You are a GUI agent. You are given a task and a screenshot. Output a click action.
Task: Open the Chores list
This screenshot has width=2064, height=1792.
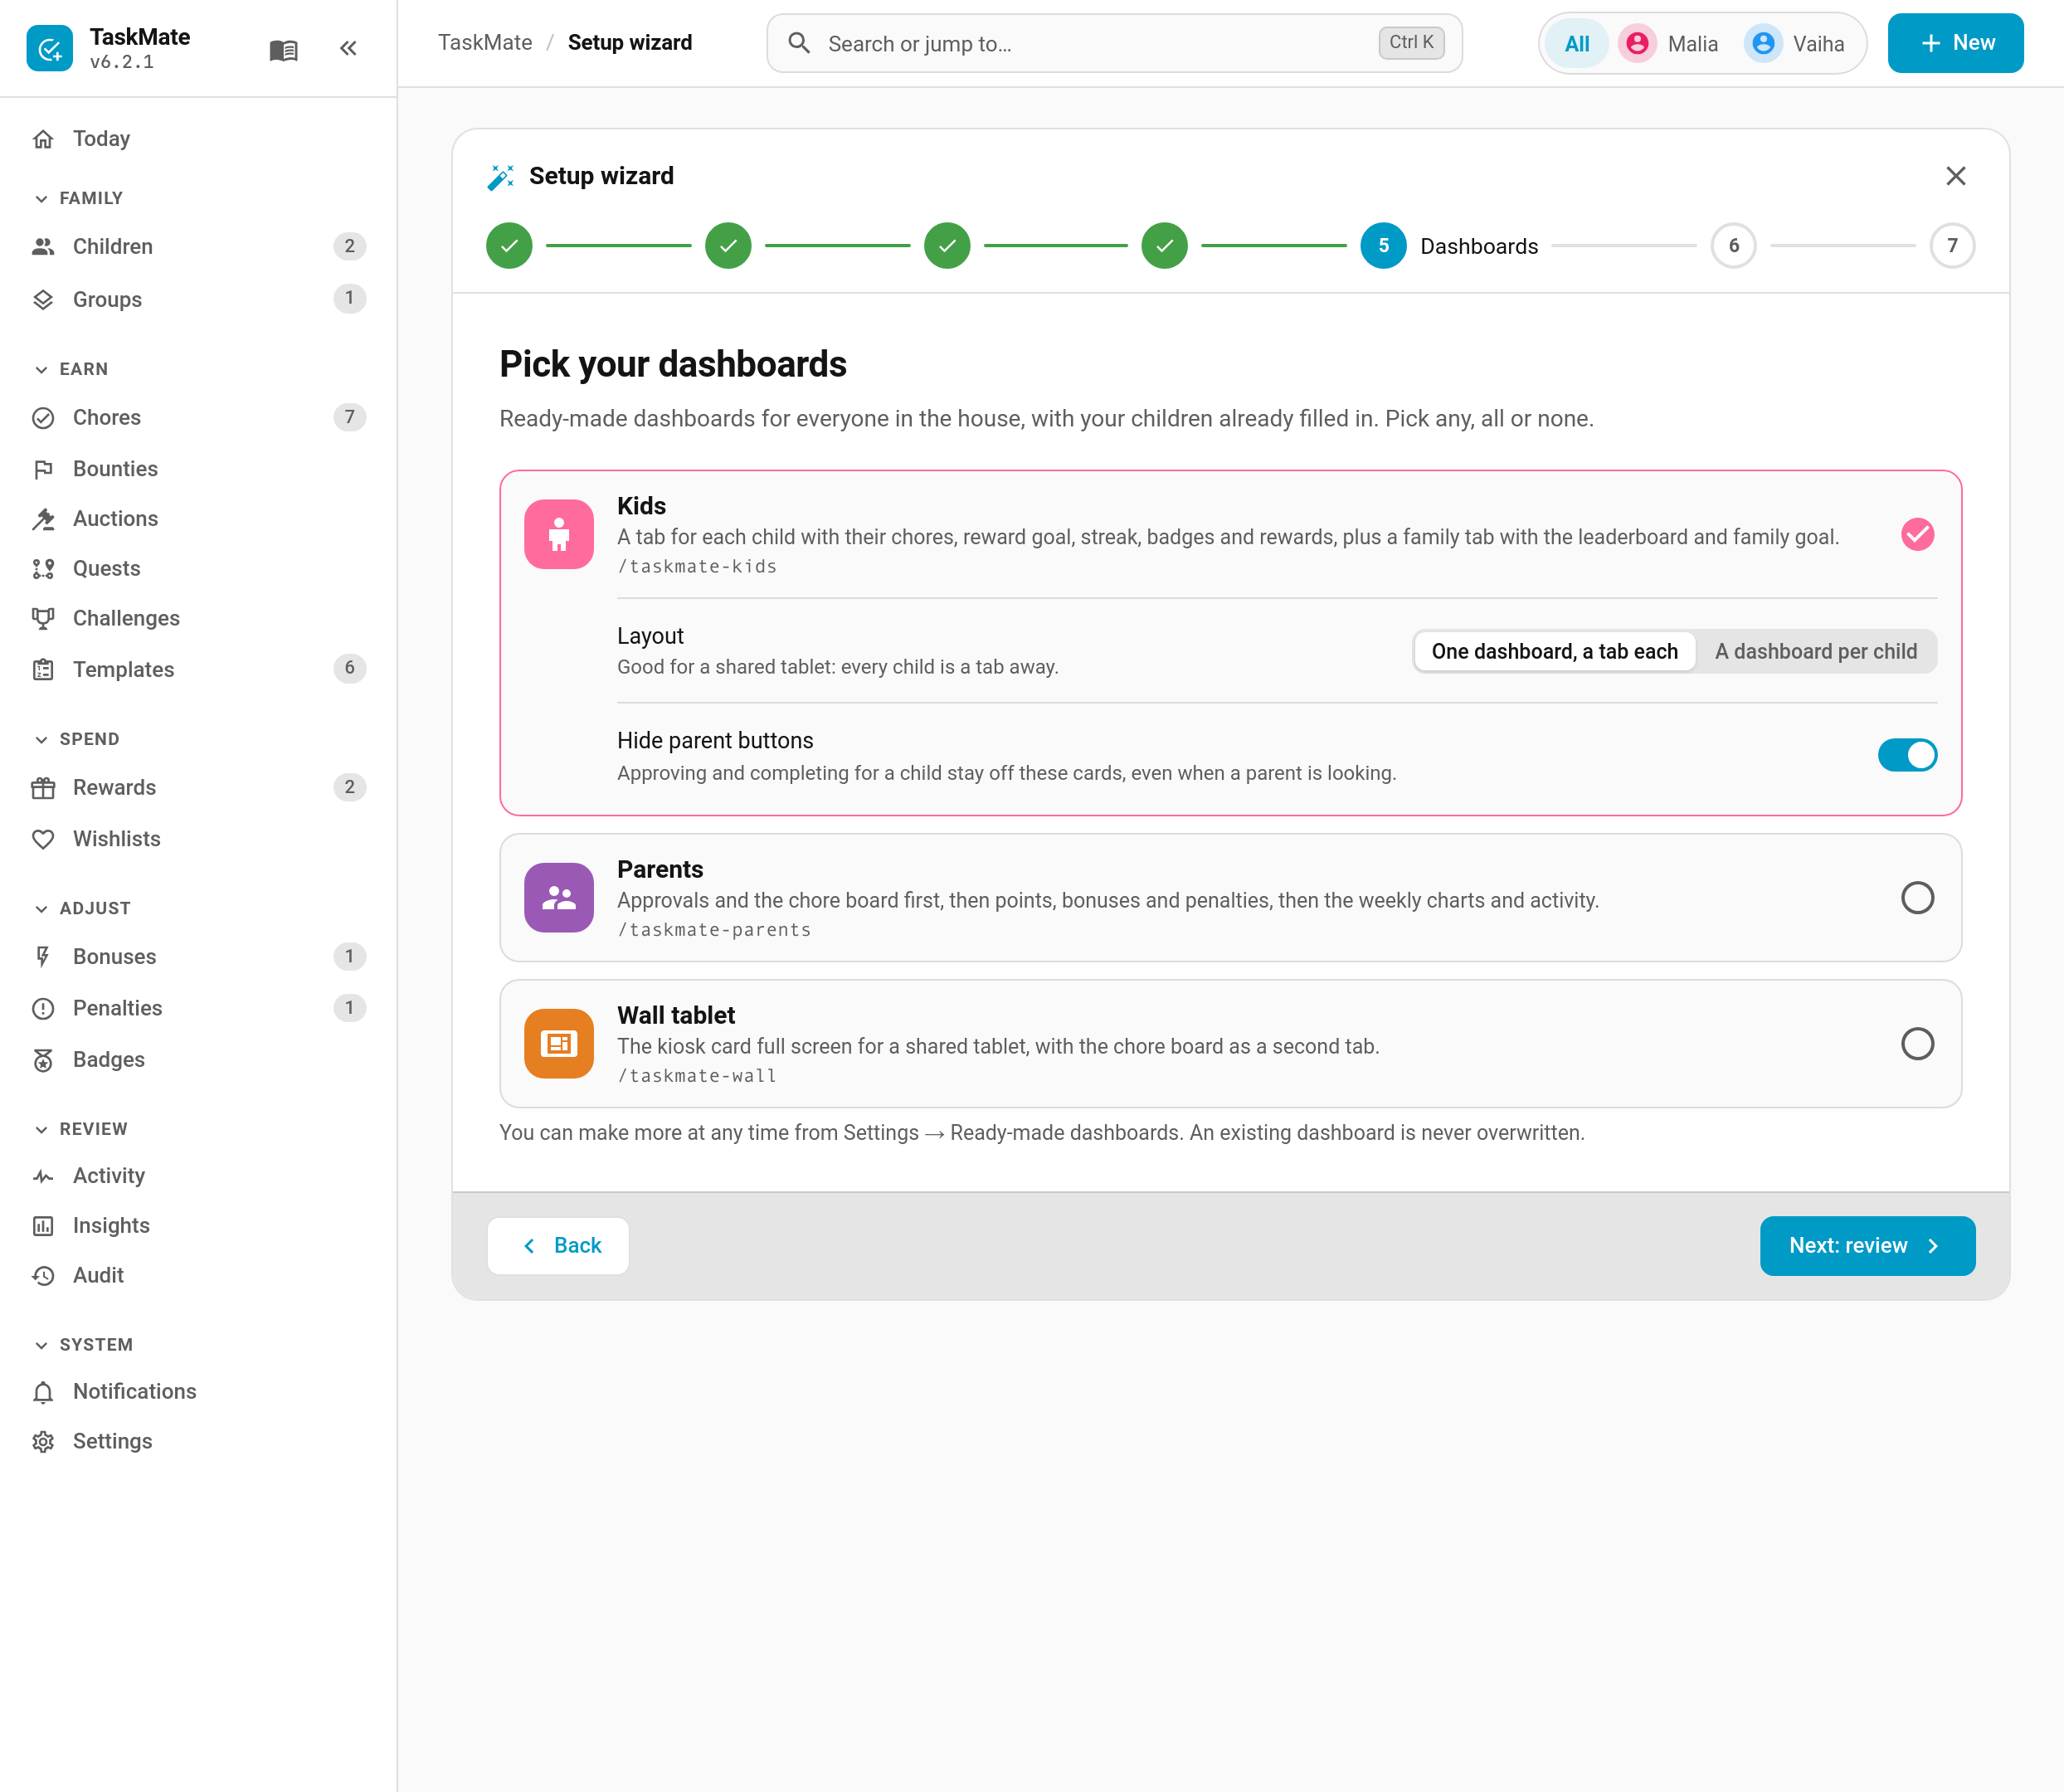(x=198, y=418)
